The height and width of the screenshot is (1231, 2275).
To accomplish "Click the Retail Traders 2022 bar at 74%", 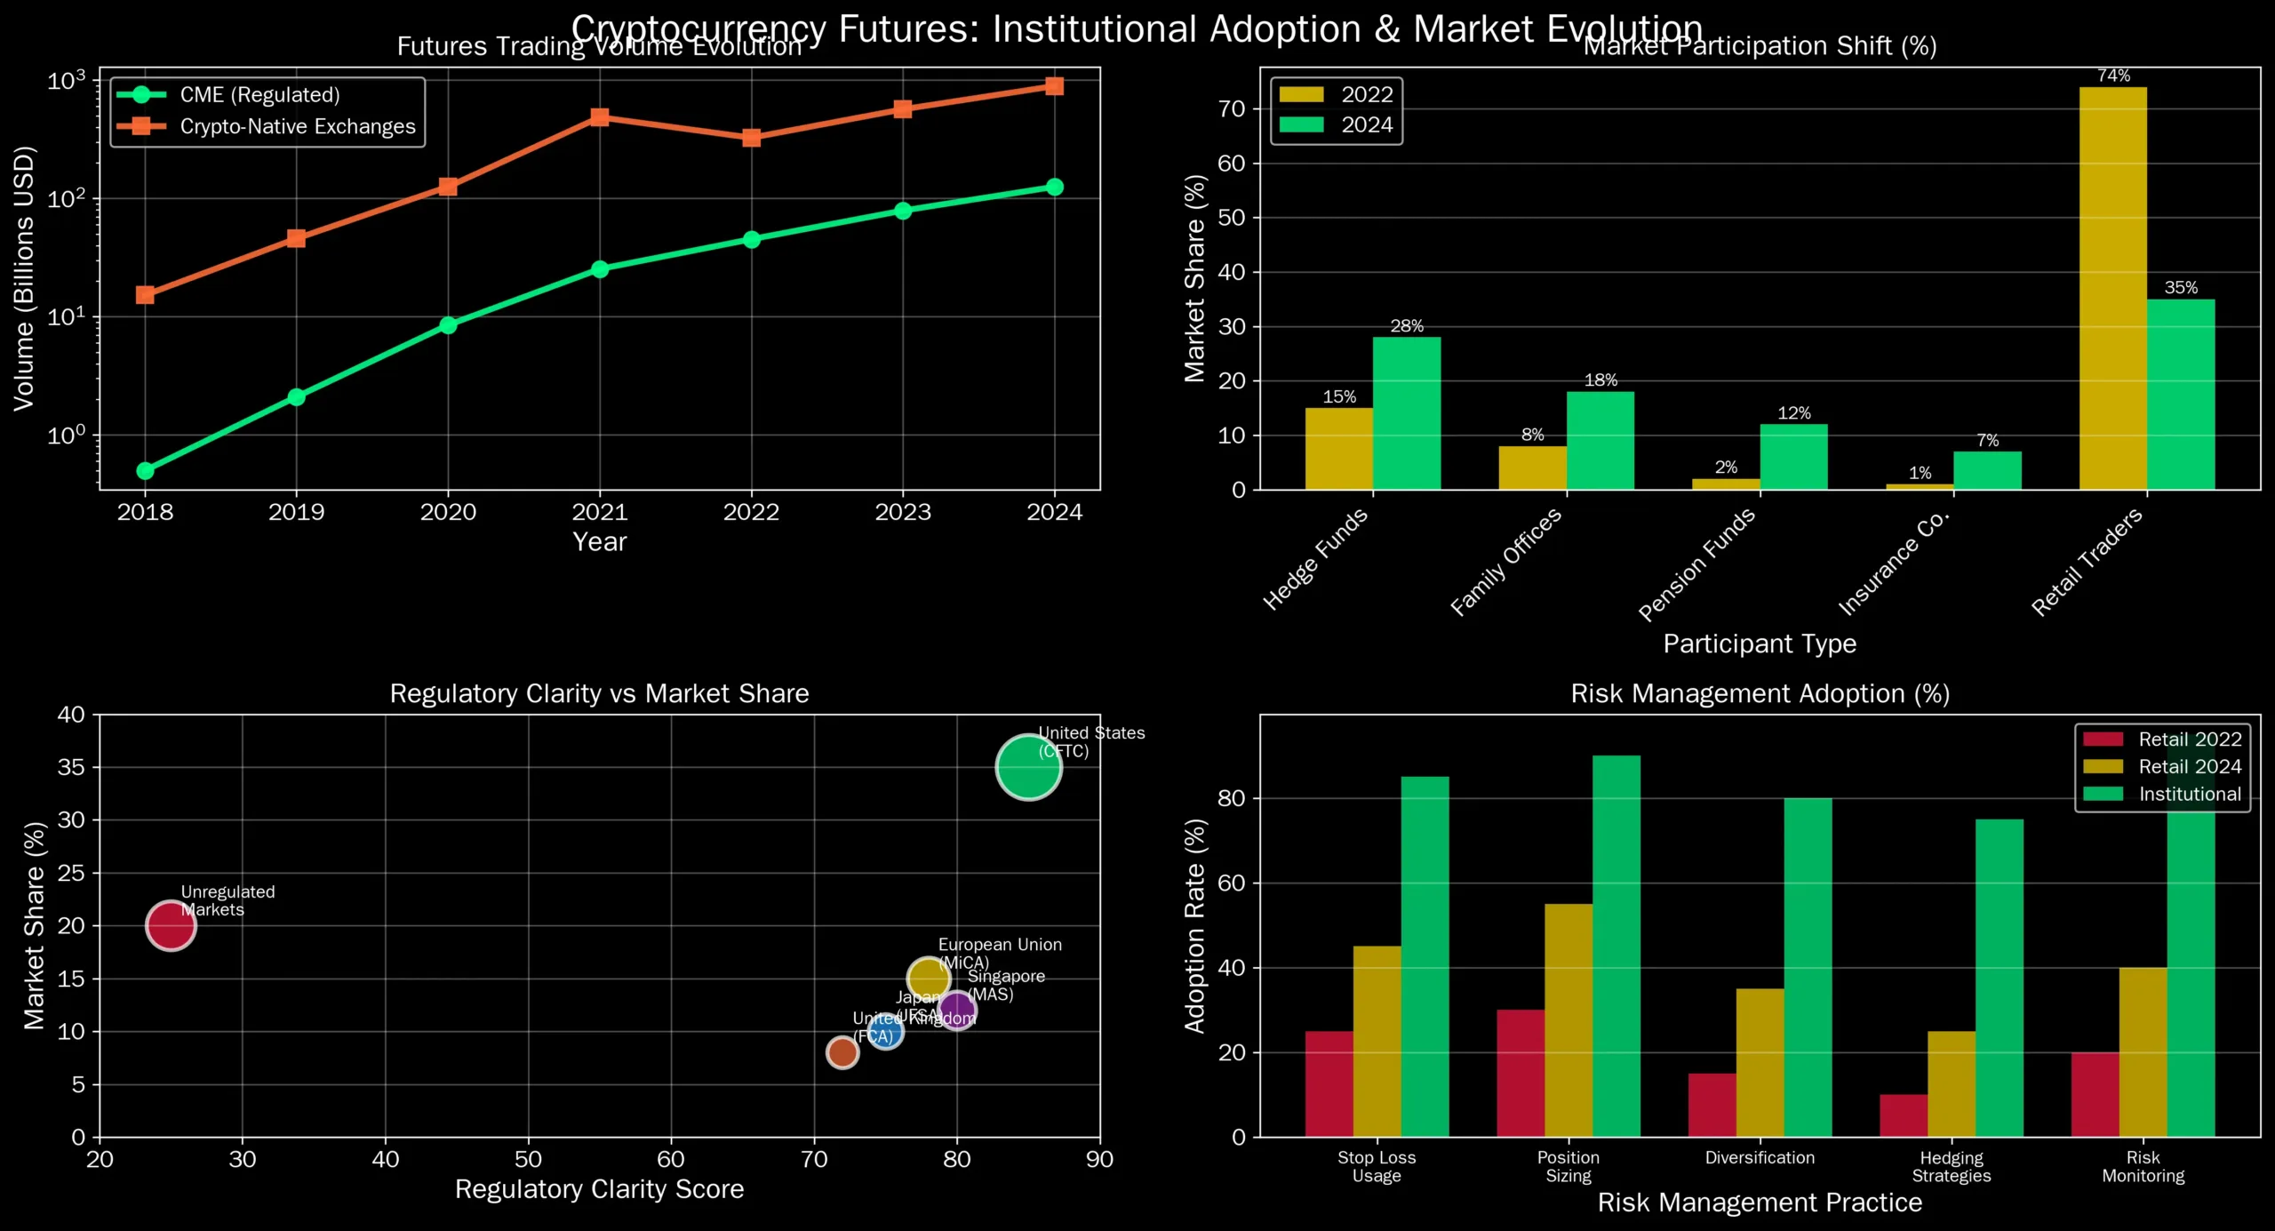I will tap(2112, 289).
